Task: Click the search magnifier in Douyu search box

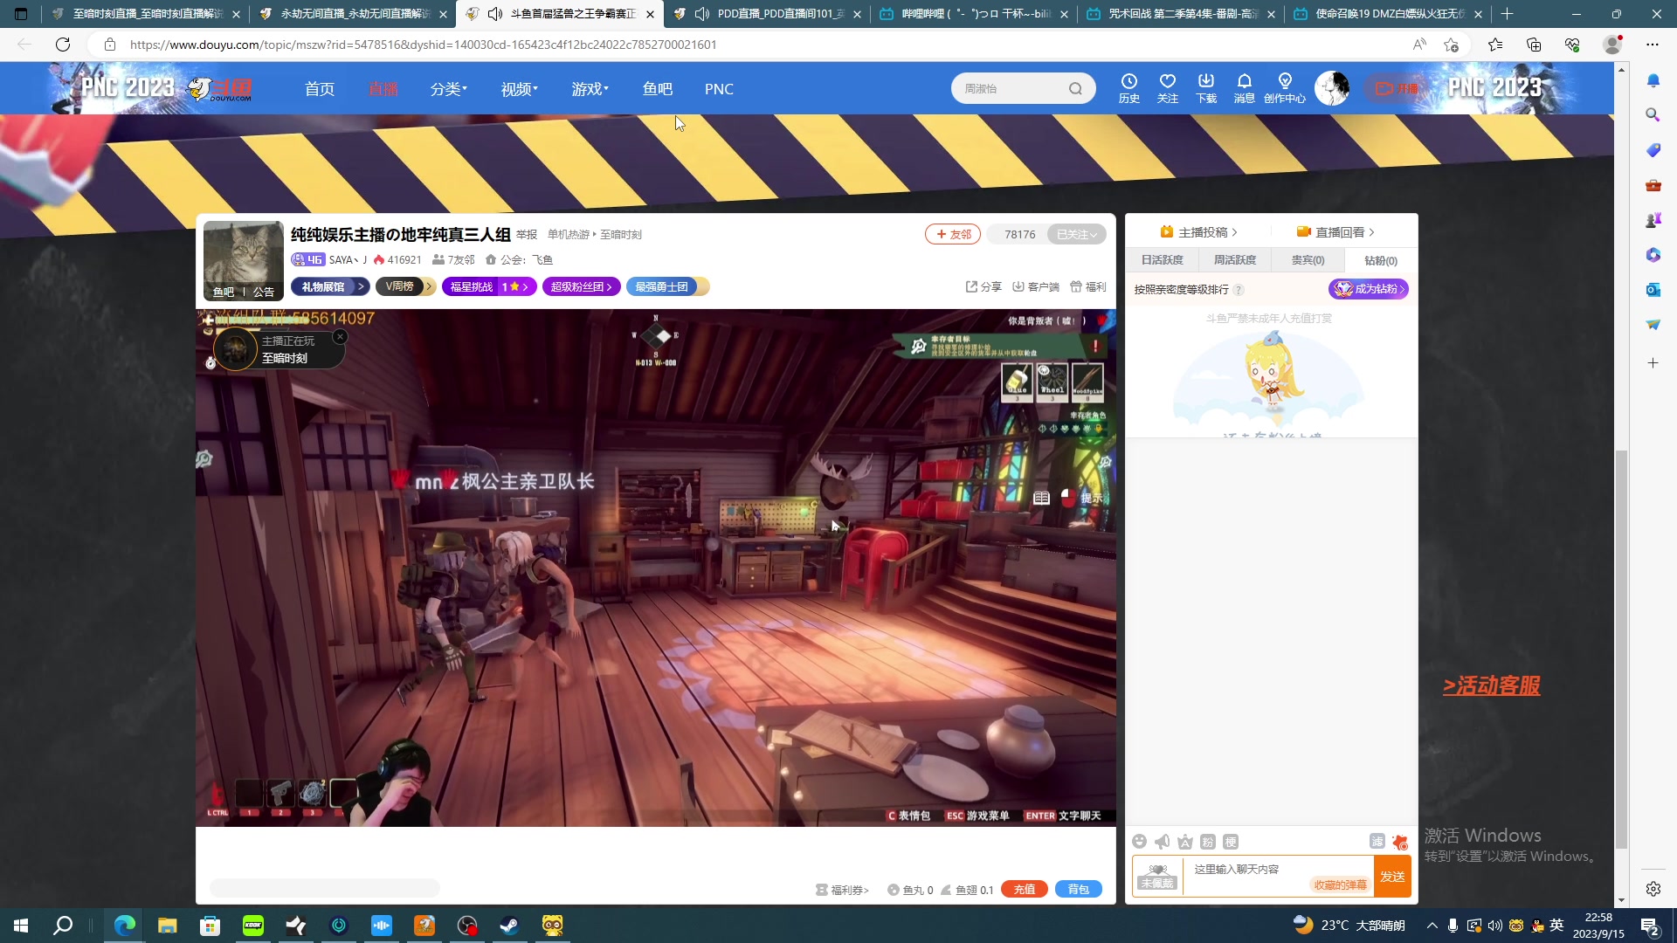Action: coord(1075,88)
